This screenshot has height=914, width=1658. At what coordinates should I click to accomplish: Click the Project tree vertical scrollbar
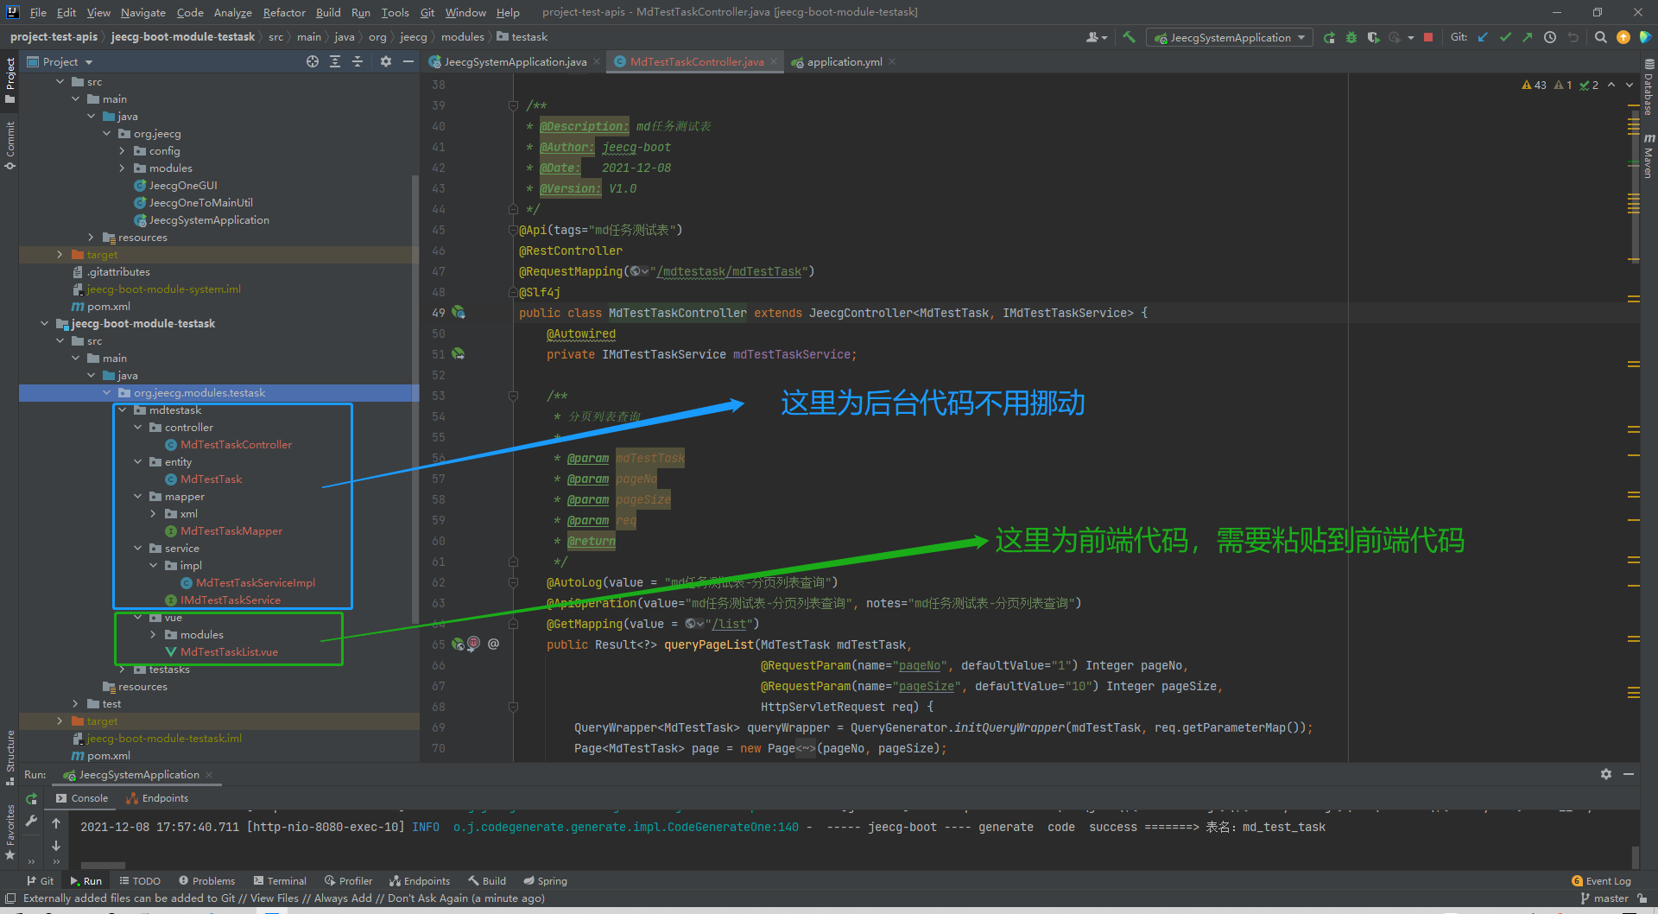(415, 400)
